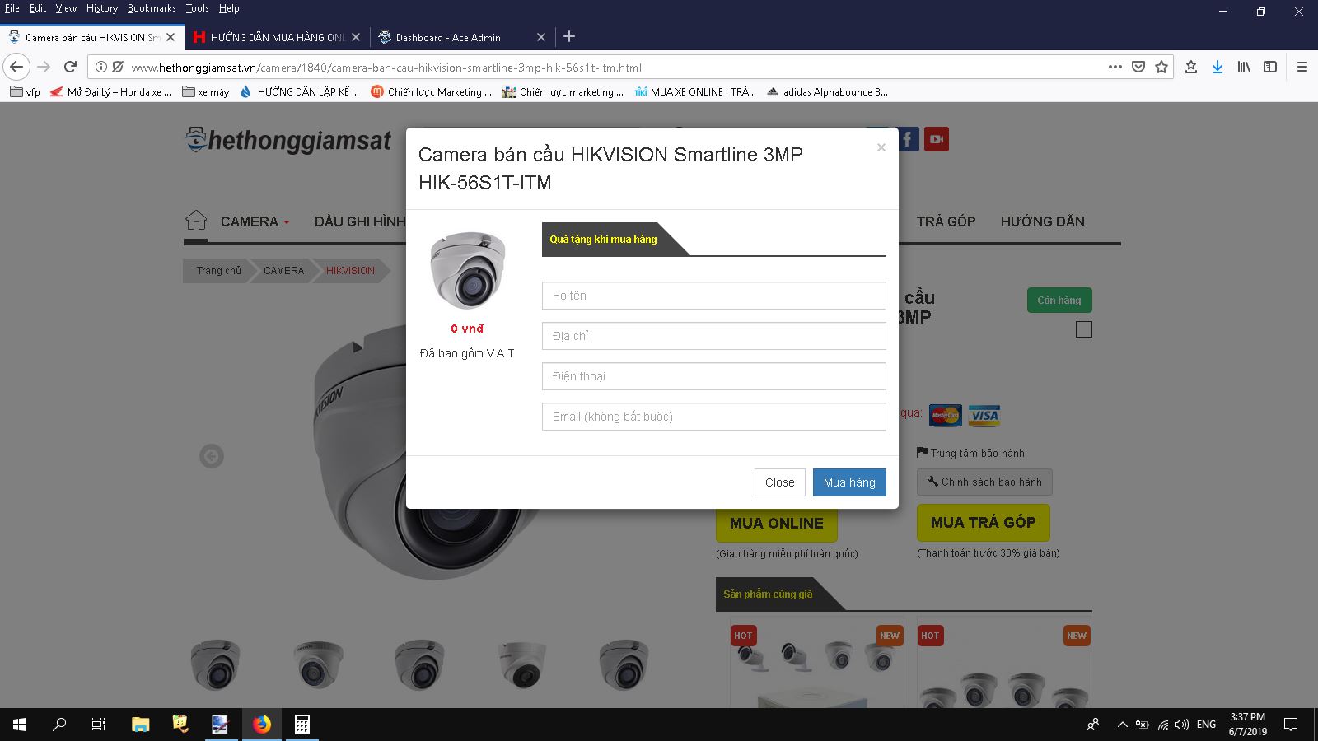Show hidden system tray icons chevron

click(1122, 725)
